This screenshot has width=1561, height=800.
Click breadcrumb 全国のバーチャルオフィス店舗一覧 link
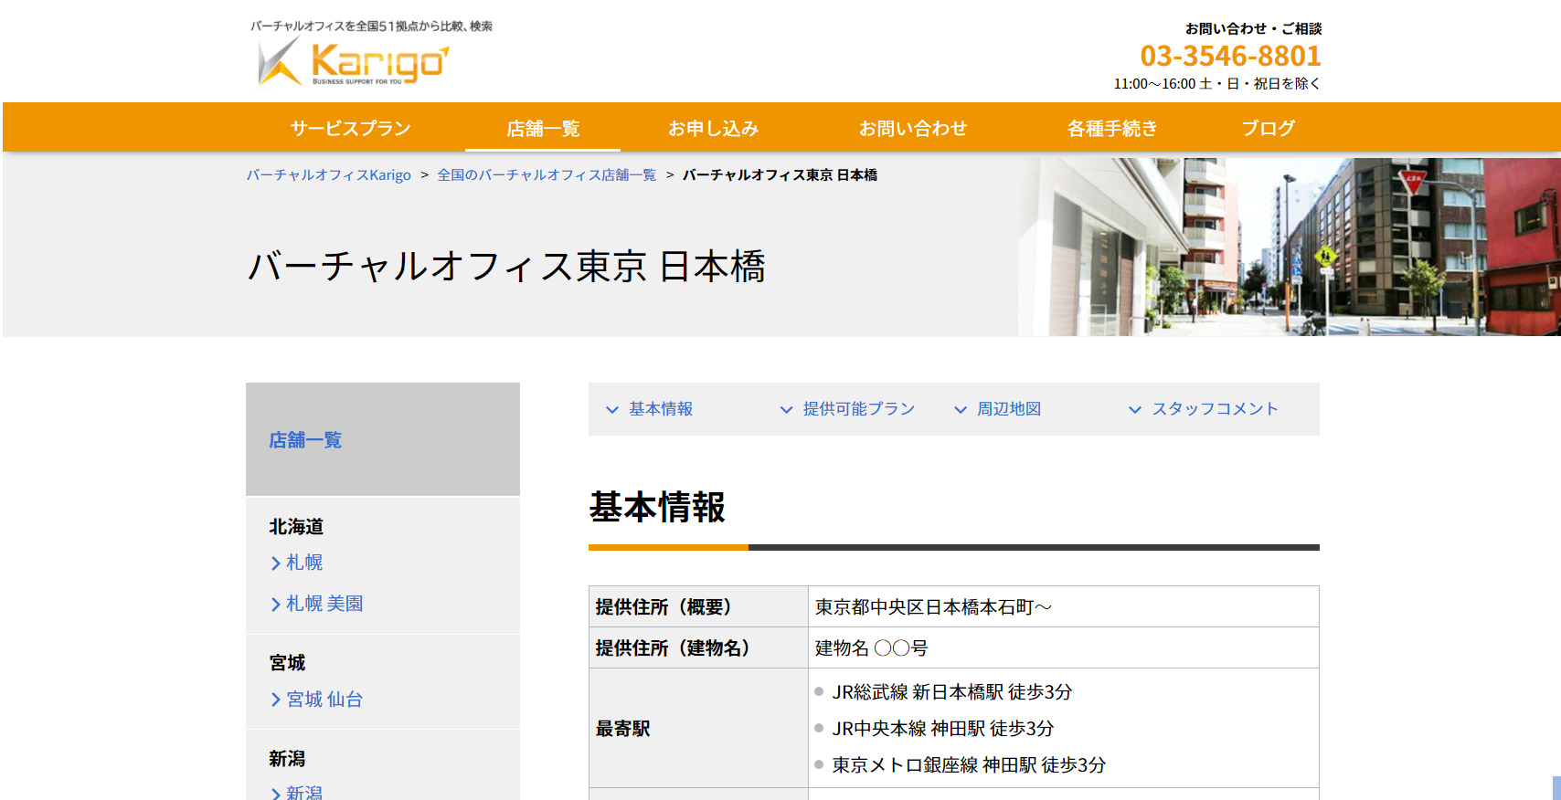547,174
